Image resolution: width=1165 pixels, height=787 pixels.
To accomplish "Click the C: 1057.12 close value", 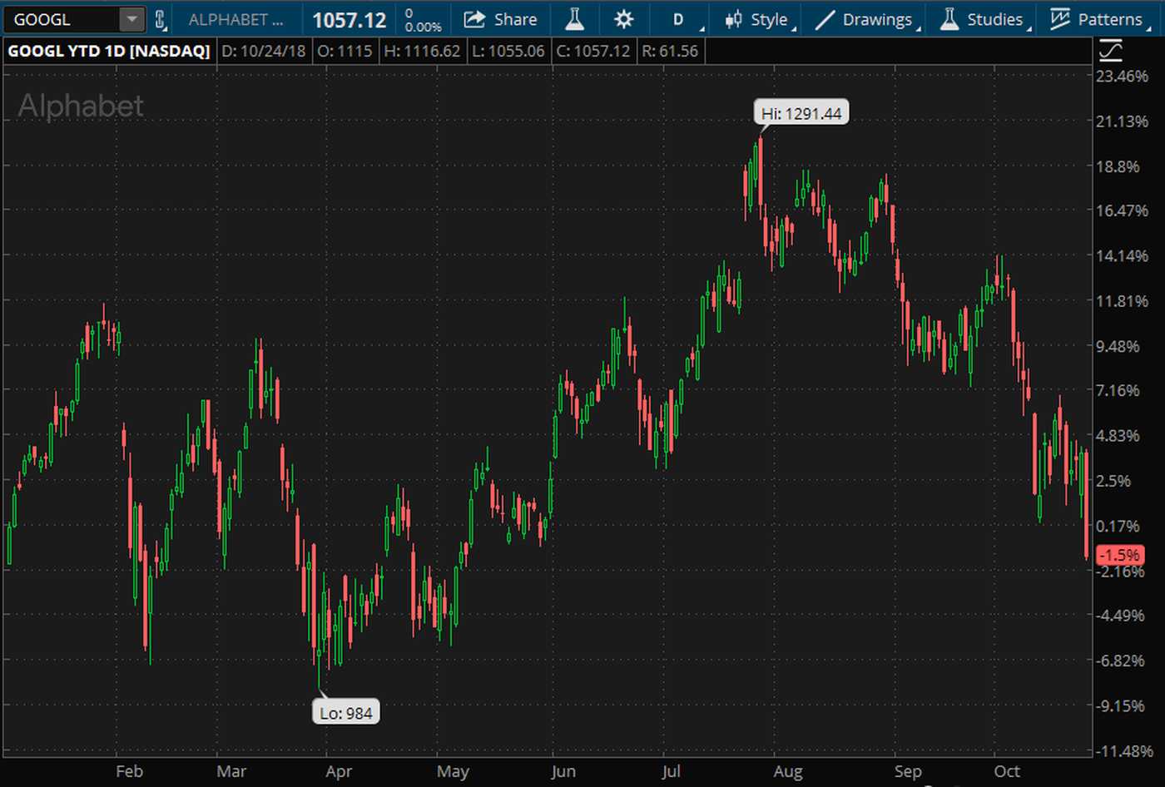I will click(x=593, y=51).
